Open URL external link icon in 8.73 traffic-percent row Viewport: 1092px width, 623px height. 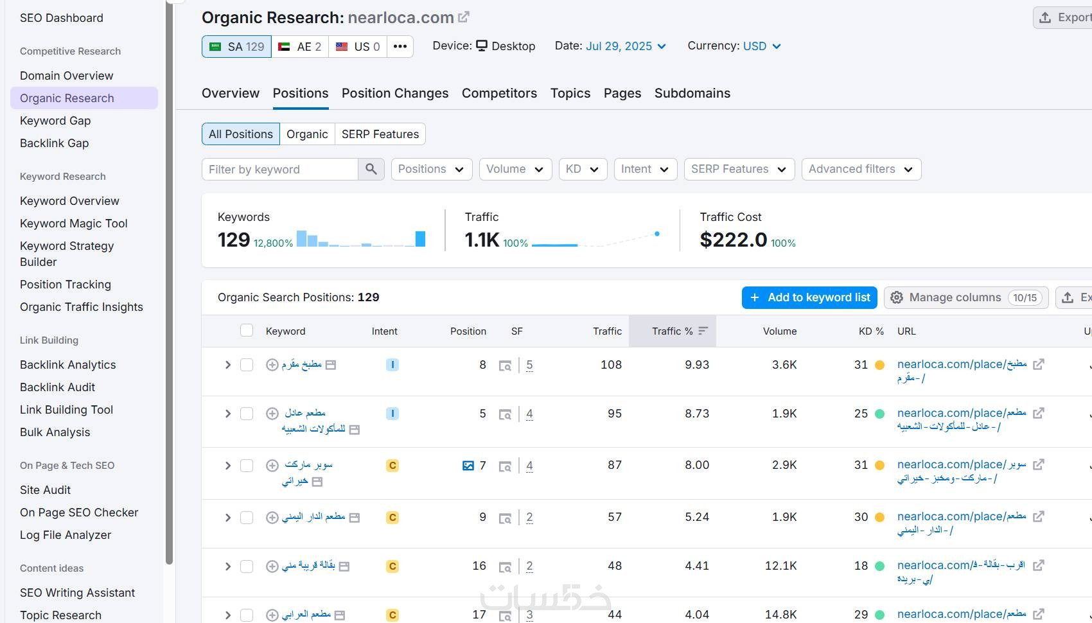pos(1039,413)
